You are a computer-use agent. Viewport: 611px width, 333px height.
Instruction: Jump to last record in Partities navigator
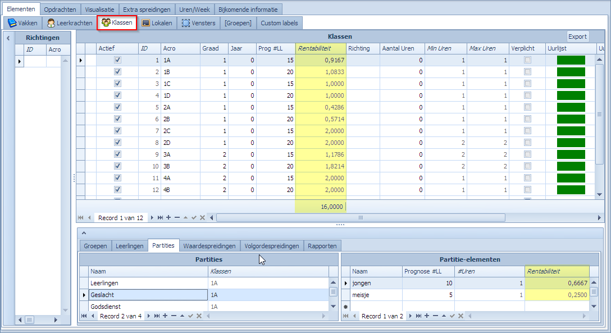click(157, 316)
